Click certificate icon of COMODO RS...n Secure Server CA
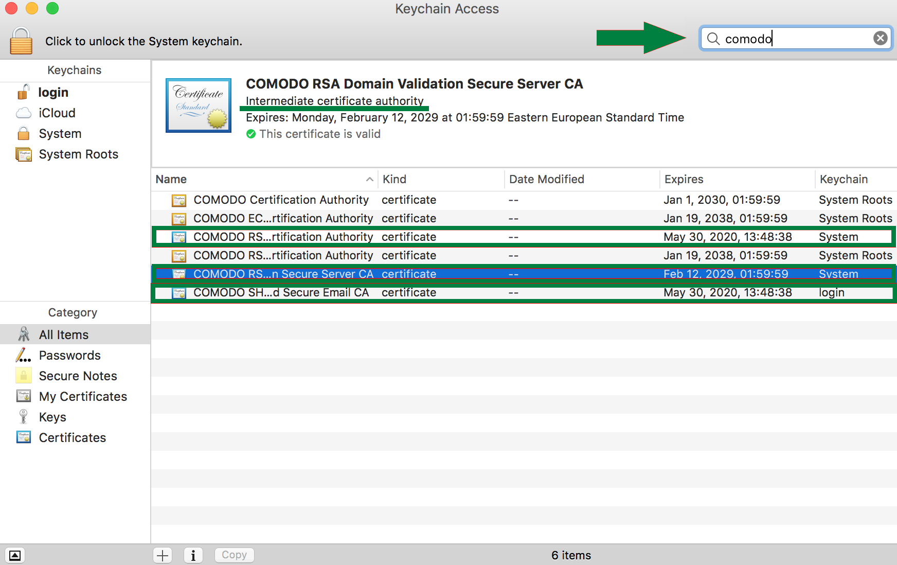 point(179,274)
